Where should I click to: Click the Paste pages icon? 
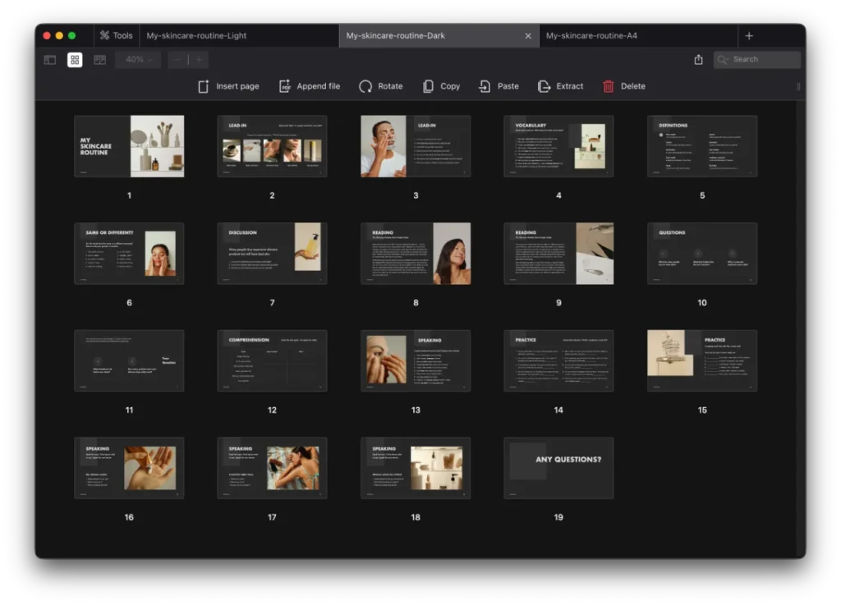[x=485, y=86]
